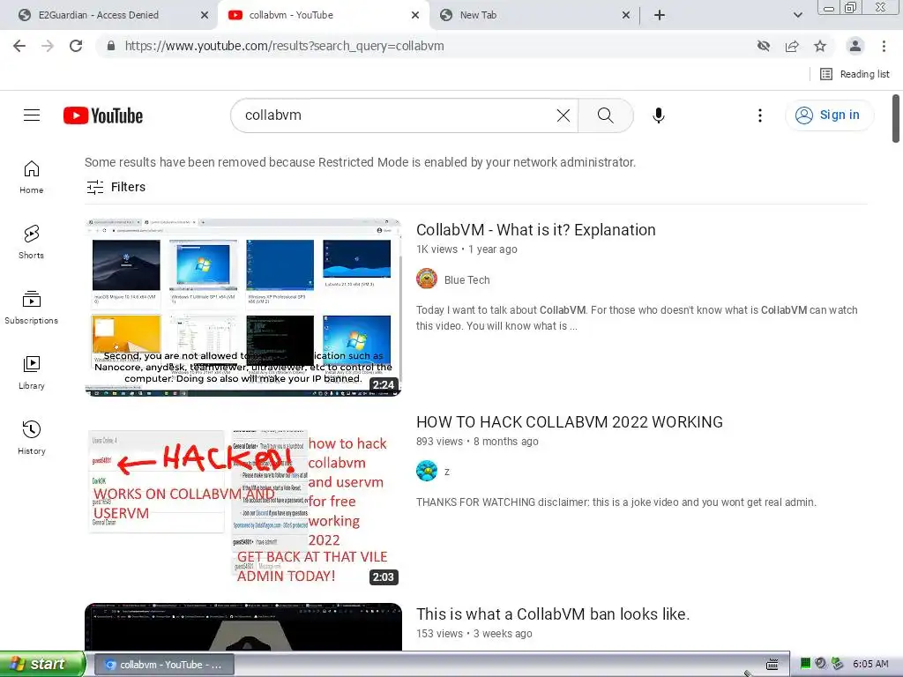
Task: Switch to the New Tab tab
Action: click(x=478, y=15)
